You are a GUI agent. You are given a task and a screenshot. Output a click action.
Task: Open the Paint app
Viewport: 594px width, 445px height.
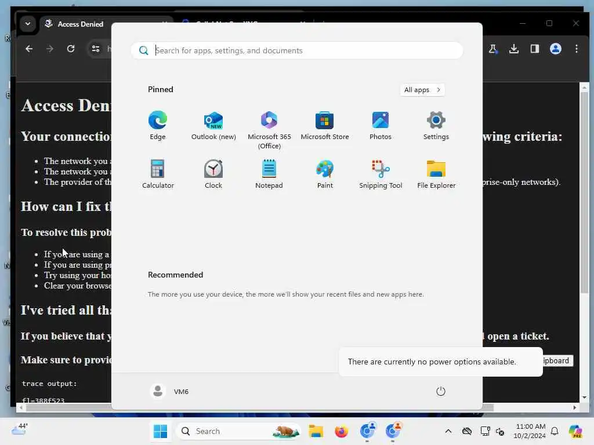pyautogui.click(x=325, y=174)
